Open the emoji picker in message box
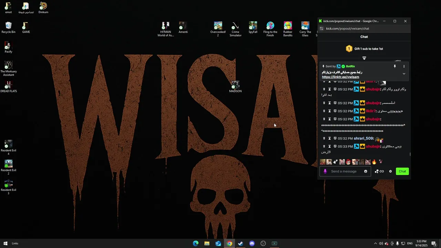Screen dimensions: 441x248 tap(366, 171)
